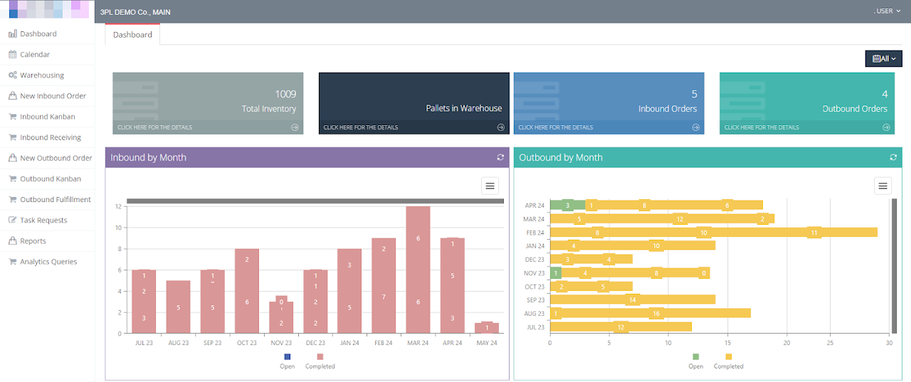The width and height of the screenshot is (911, 382).
Task: Open Inbound chart hamburger export menu
Action: [490, 186]
